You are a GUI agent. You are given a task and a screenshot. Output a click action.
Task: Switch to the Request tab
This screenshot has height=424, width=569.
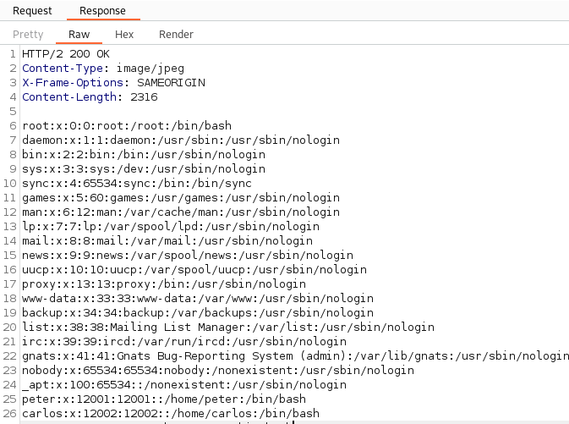[x=32, y=11]
